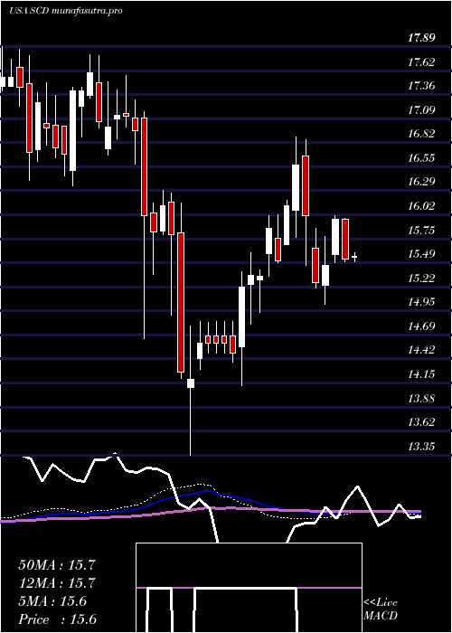Click the 14.95 price axis label

(421, 302)
